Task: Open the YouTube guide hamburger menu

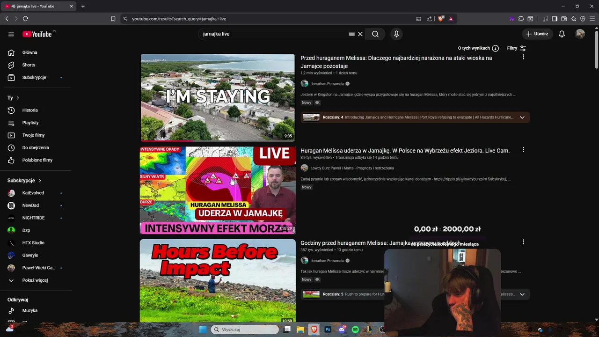Action: point(11,34)
